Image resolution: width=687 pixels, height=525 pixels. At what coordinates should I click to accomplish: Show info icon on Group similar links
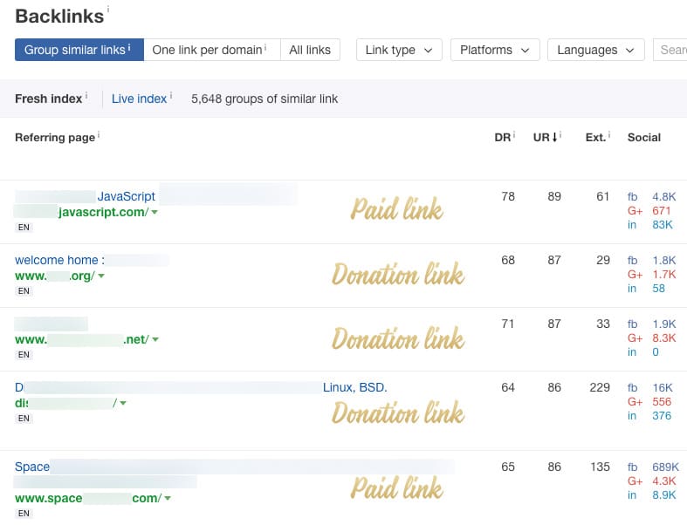(x=129, y=47)
